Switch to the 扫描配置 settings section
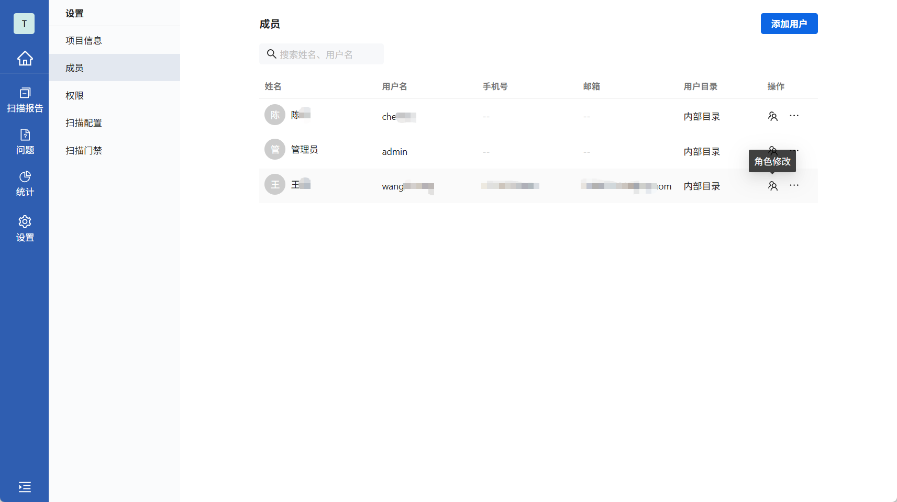This screenshot has width=897, height=502. coord(84,122)
